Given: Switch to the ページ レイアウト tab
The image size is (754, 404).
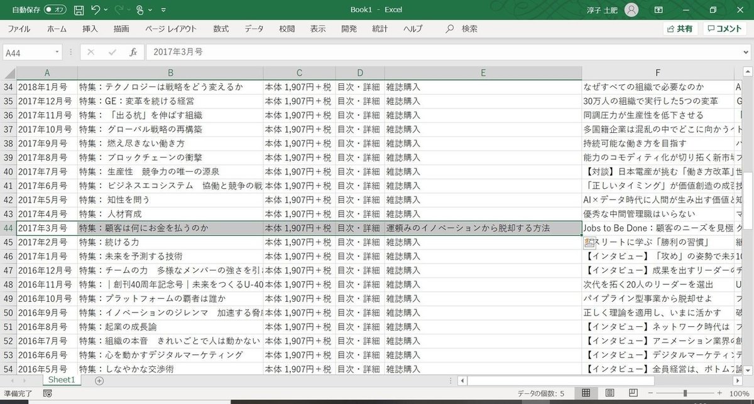Looking at the screenshot, I should pos(171,29).
